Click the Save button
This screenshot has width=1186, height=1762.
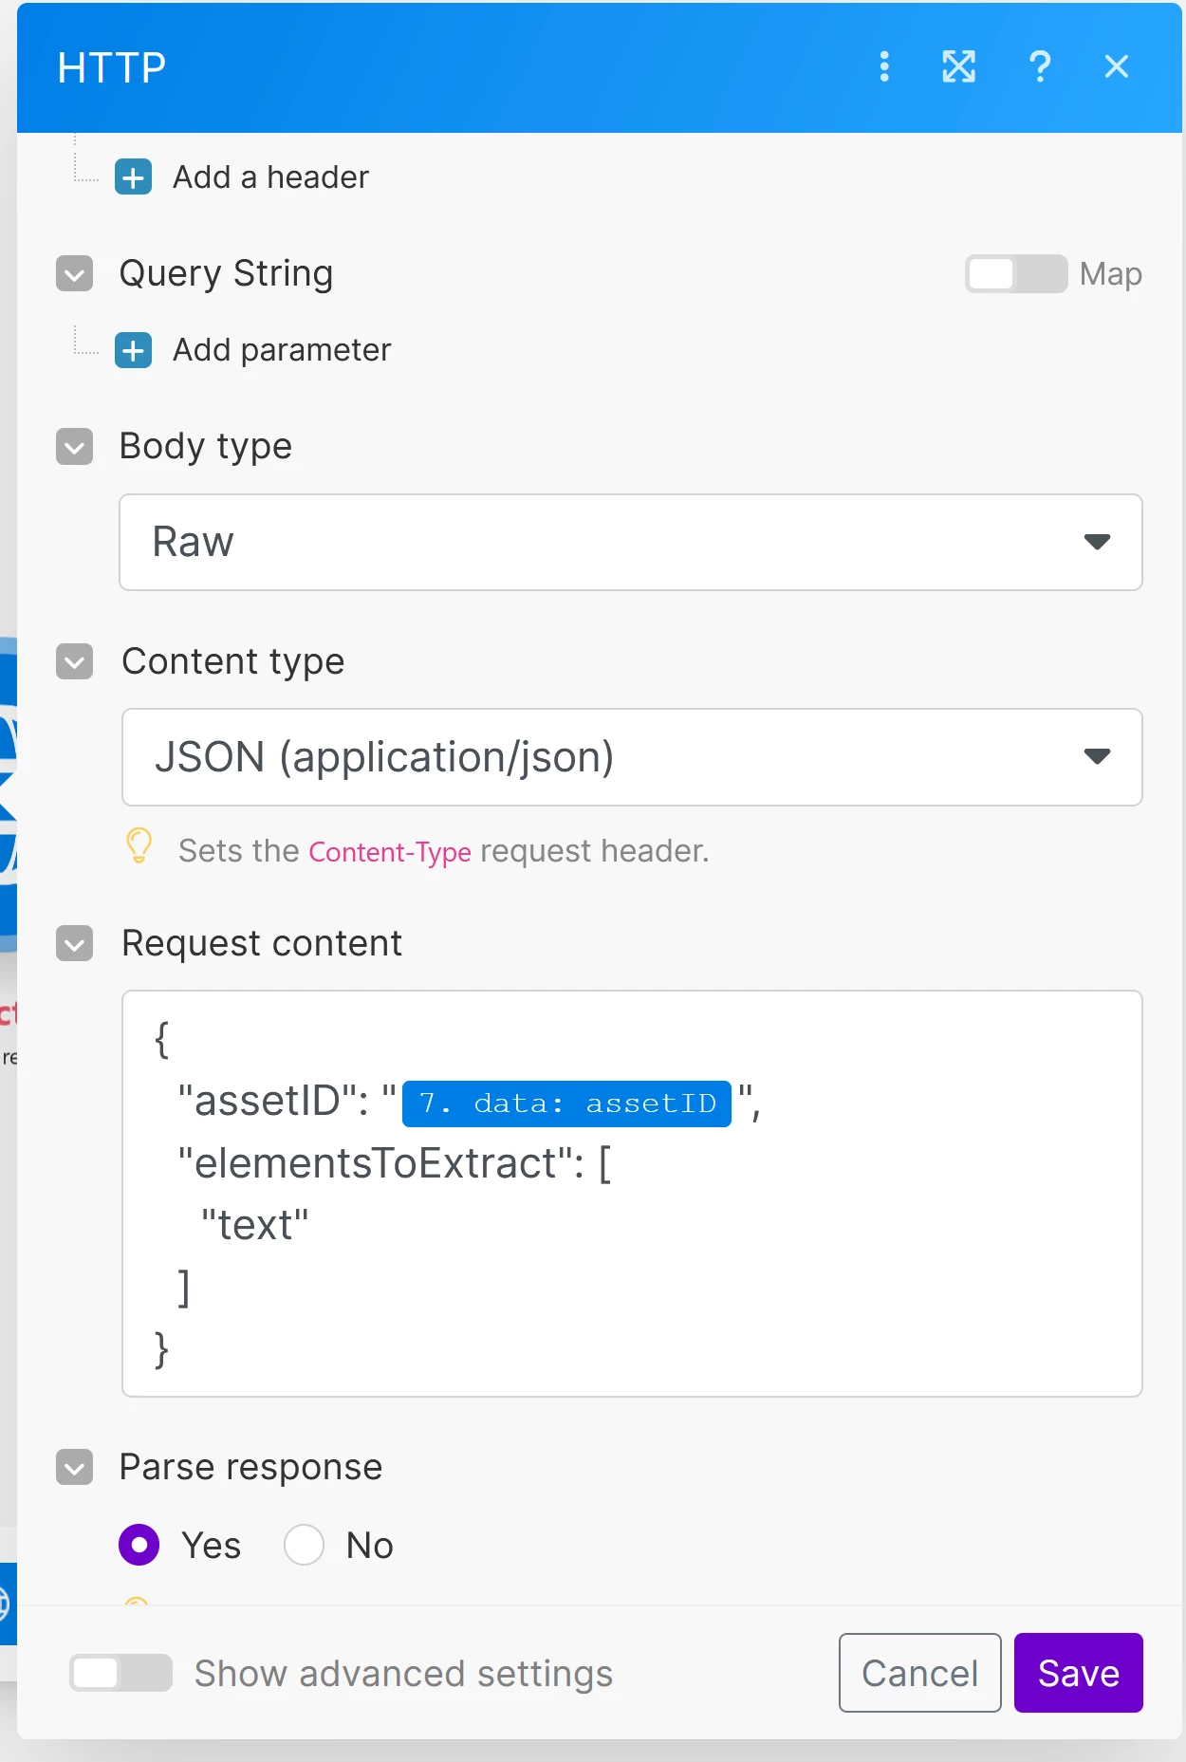pos(1078,1673)
